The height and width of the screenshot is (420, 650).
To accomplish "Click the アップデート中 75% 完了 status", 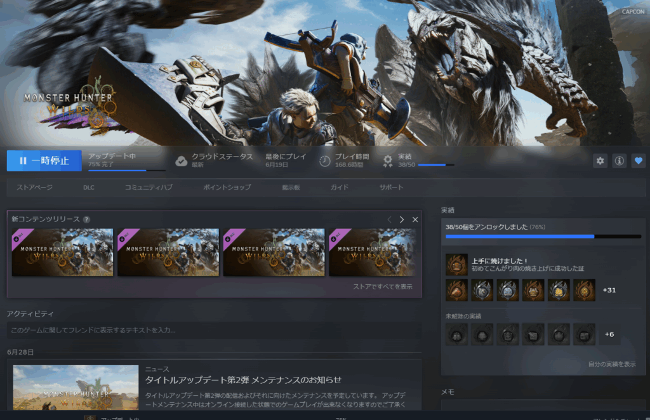I will (x=112, y=160).
